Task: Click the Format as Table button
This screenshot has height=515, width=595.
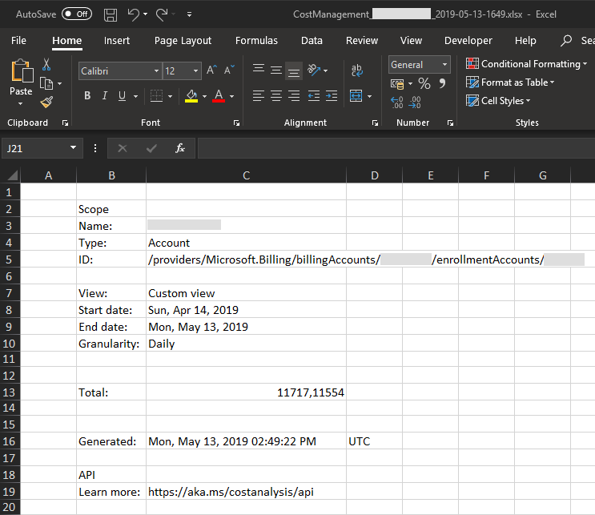Action: (x=510, y=82)
